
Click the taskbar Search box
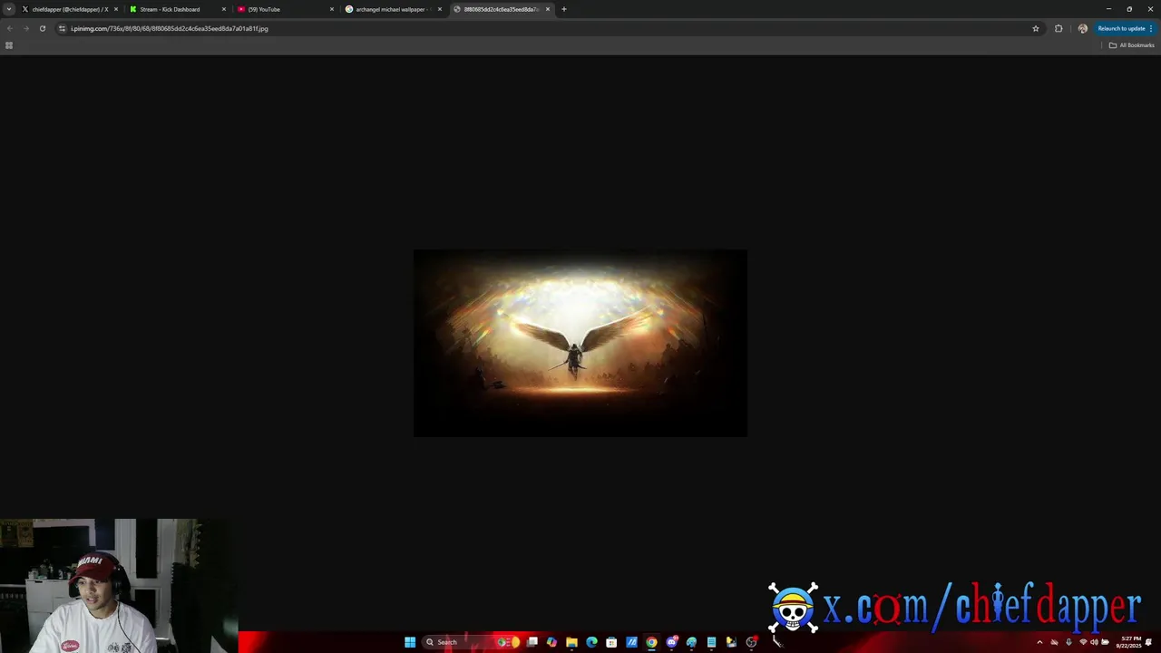click(470, 642)
